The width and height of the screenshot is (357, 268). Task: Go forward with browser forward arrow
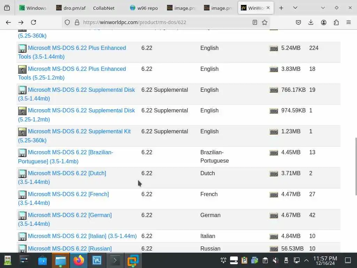point(21,22)
